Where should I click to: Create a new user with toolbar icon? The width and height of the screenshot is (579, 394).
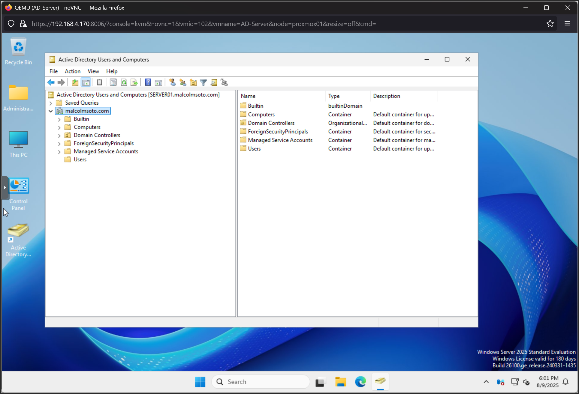coord(172,82)
